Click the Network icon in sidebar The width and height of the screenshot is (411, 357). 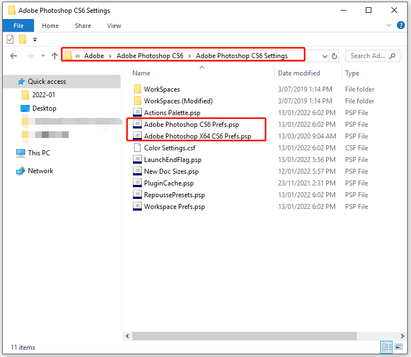[x=21, y=171]
